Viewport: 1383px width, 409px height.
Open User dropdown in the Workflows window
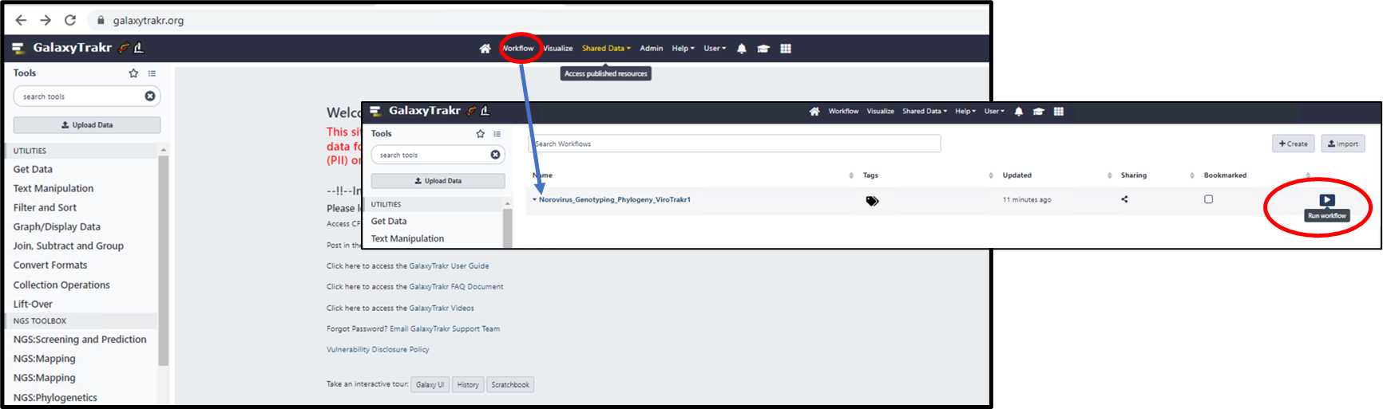click(994, 112)
